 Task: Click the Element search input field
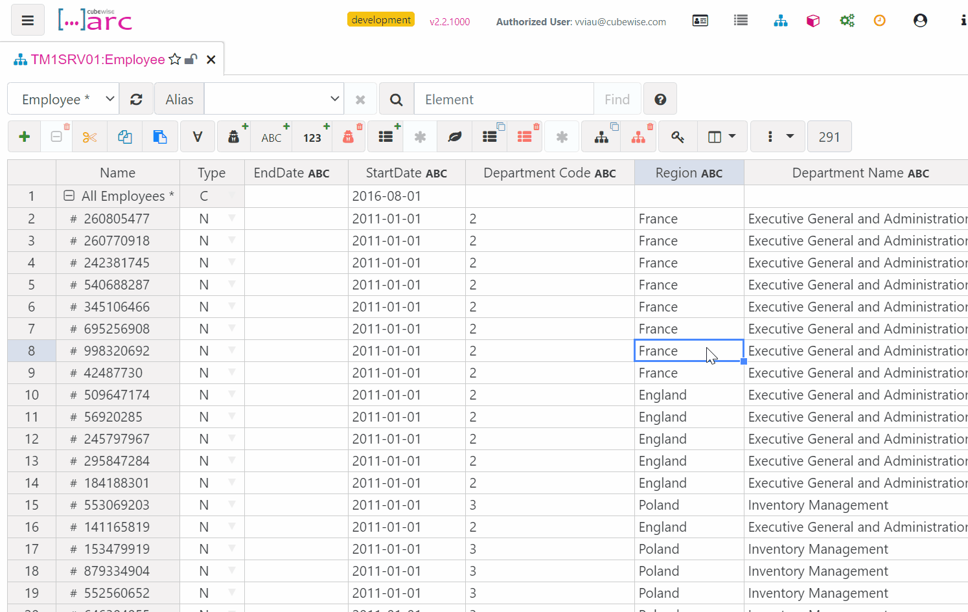503,99
